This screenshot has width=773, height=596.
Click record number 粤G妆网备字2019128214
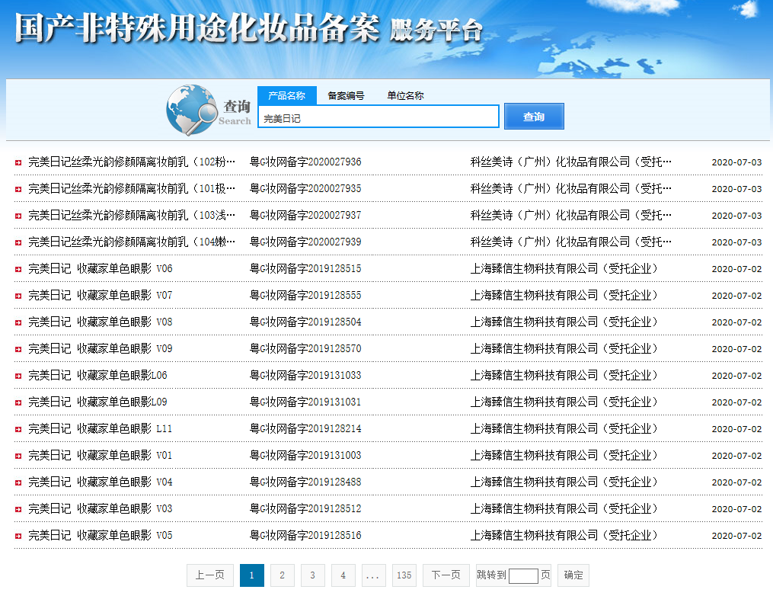tap(305, 428)
